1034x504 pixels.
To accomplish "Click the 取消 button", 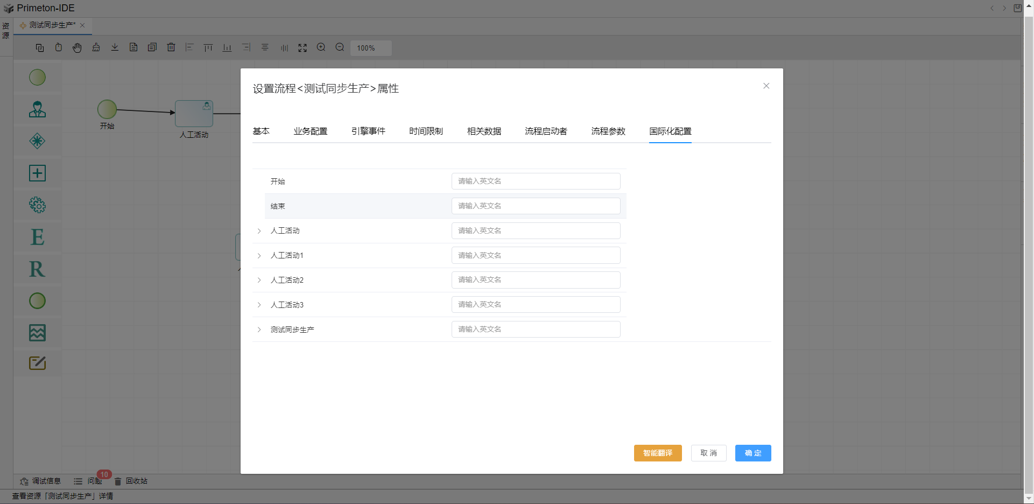I will coord(708,453).
